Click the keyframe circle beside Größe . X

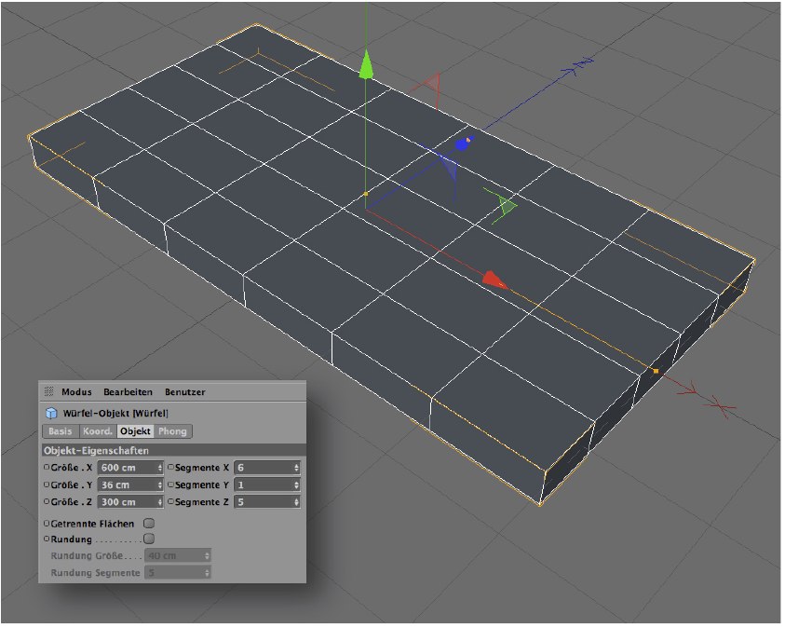tap(47, 468)
